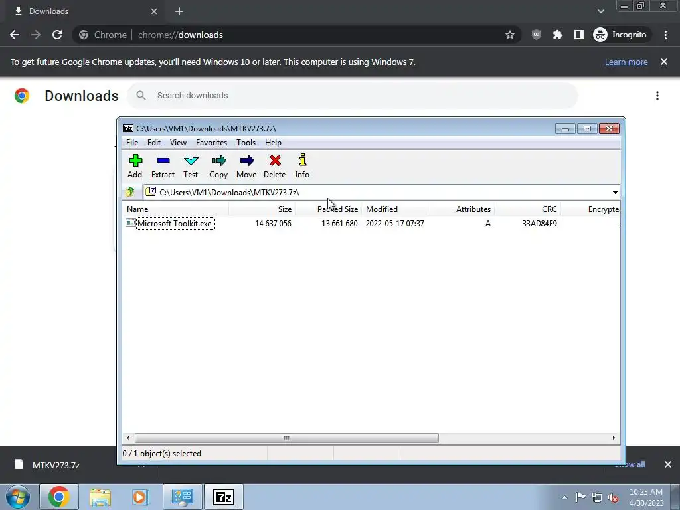The width and height of the screenshot is (680, 510).
Task: Select the Microsoft Toolkit.exe file icon
Action: pyautogui.click(x=130, y=223)
